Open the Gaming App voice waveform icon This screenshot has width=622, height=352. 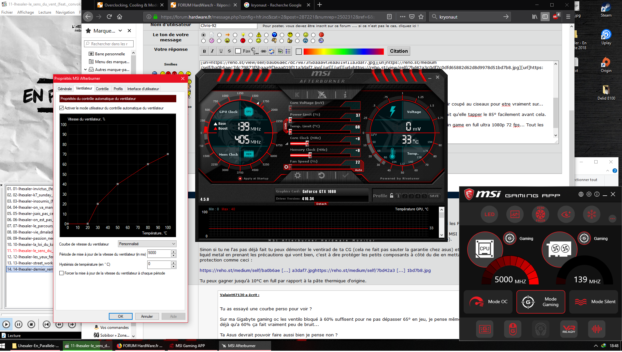point(597,329)
